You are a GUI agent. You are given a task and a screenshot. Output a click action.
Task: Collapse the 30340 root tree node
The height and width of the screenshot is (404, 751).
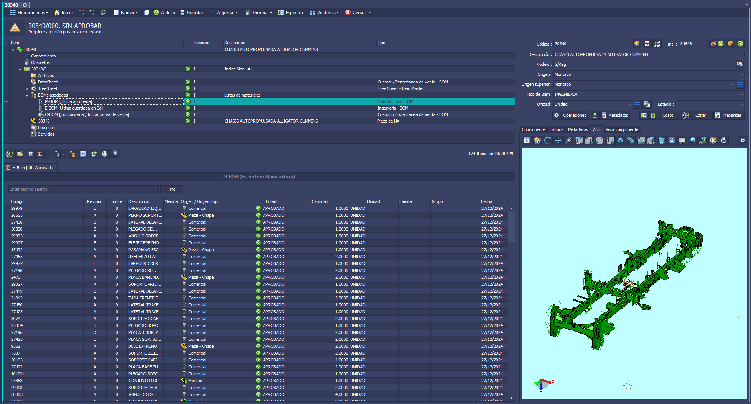[13, 50]
